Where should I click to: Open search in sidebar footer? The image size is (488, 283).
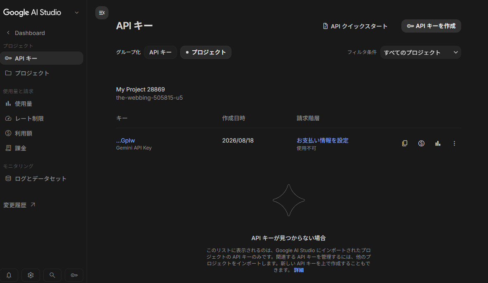[x=52, y=275]
